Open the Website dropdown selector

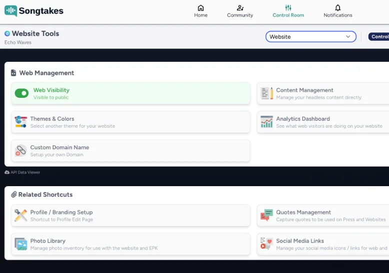[311, 36]
